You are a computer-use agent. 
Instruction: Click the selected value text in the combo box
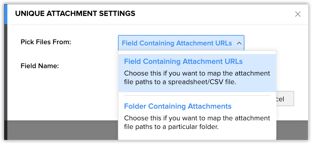177,43
